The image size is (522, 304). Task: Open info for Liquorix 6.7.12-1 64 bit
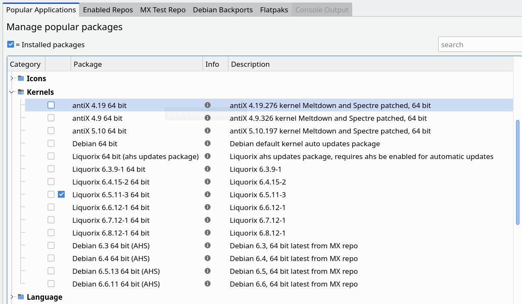coord(208,220)
